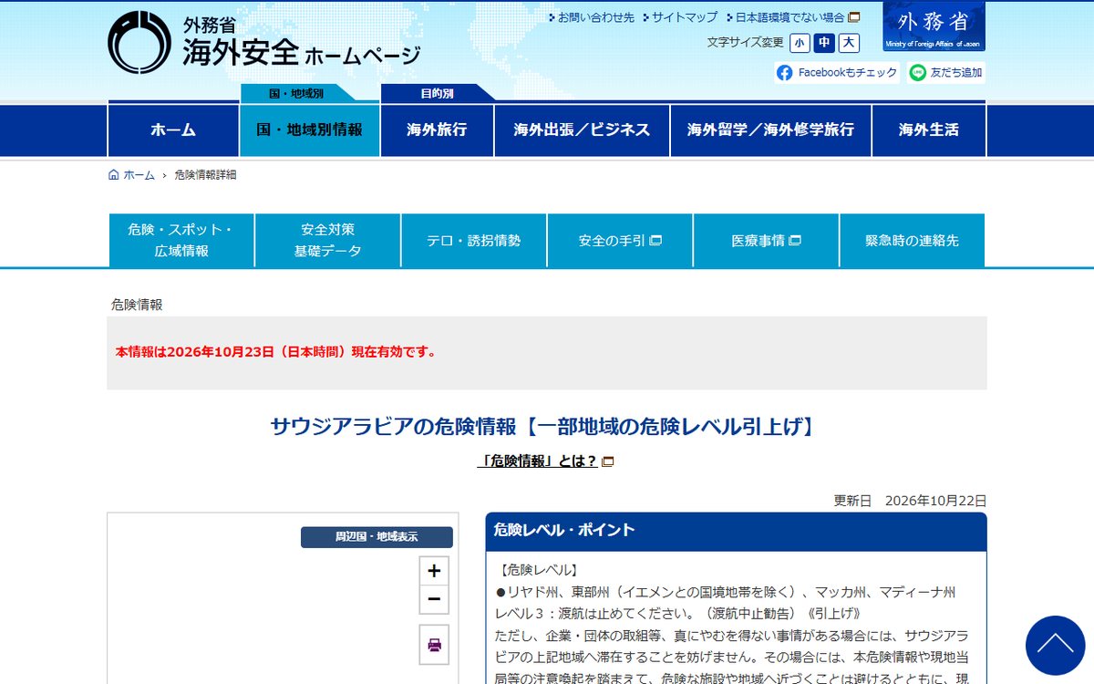Open 危険・スポット・広域情報 tab

click(x=181, y=241)
